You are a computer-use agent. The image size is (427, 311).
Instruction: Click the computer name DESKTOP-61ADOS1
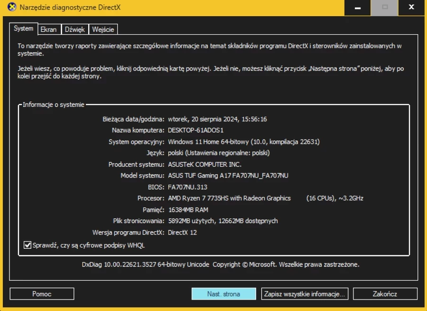(195, 130)
